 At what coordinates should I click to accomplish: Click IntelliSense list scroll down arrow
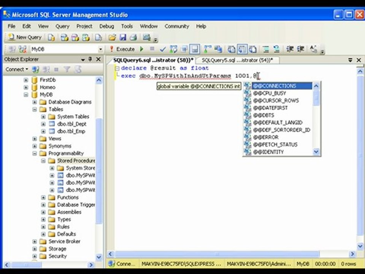point(316,152)
